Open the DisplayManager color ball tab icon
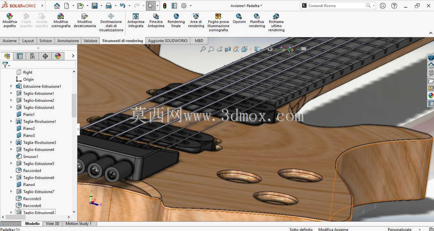Viewport: 434px width, 231px height. click(58, 56)
